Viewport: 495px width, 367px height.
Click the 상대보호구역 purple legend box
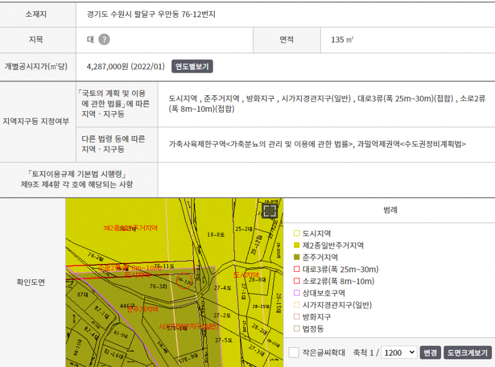pos(297,293)
